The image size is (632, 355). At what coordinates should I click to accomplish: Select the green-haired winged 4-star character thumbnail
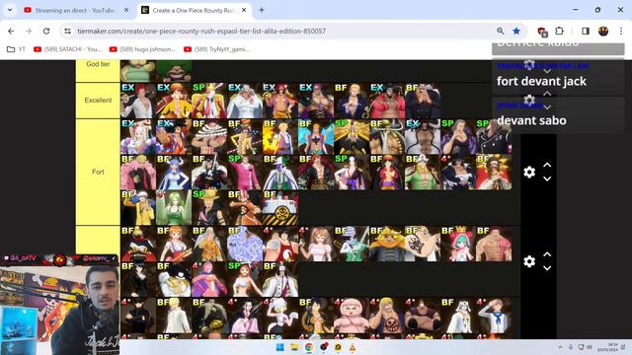pos(174,208)
